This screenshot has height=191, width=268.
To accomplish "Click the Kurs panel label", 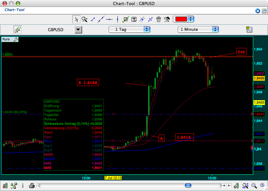I will (6, 39).
